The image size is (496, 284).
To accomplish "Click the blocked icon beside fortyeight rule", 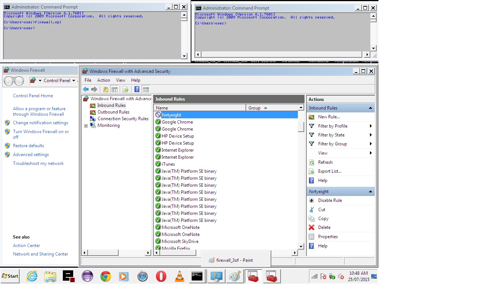I will pos(158,115).
